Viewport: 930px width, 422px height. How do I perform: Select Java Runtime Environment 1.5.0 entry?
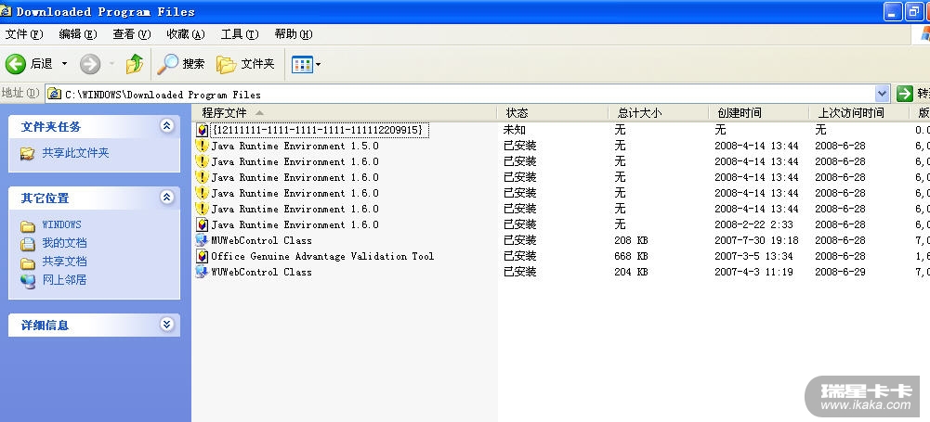pos(295,146)
